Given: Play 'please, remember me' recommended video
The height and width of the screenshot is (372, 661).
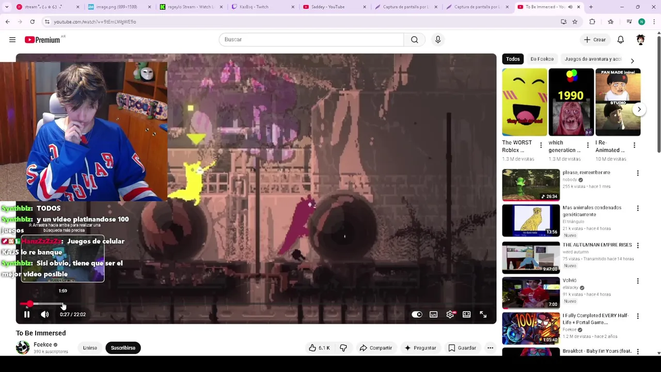Looking at the screenshot, I should click(x=531, y=184).
